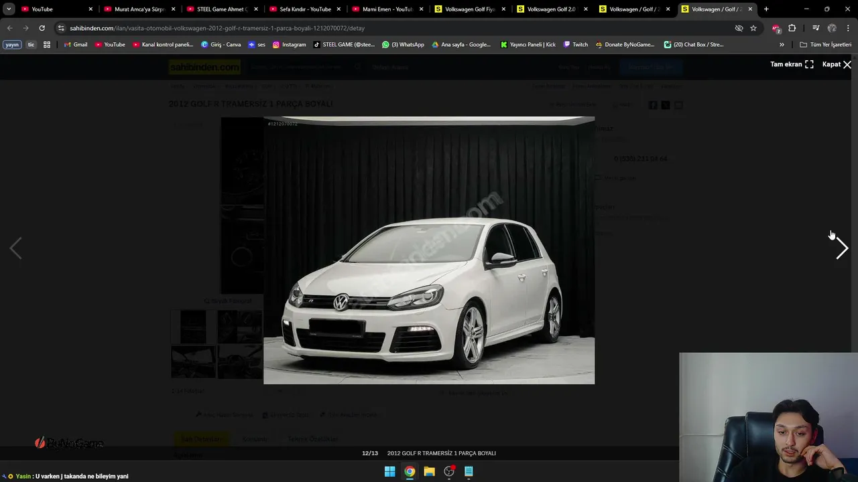This screenshot has height=482, width=858.
Task: Open site information icon in address bar
Action: (61, 28)
